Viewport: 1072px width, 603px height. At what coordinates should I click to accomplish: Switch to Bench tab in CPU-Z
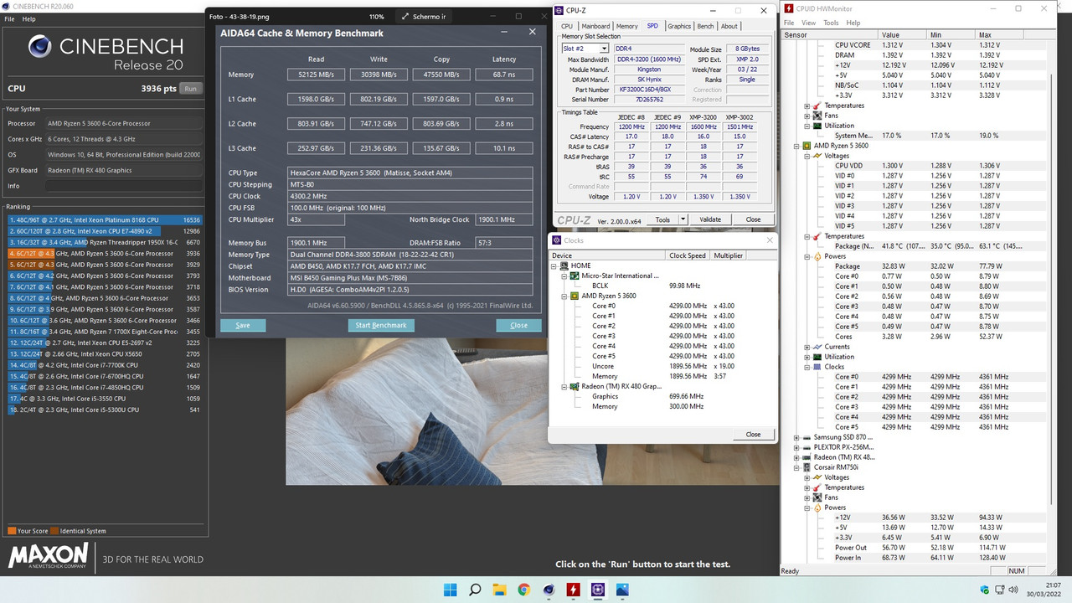705,26
